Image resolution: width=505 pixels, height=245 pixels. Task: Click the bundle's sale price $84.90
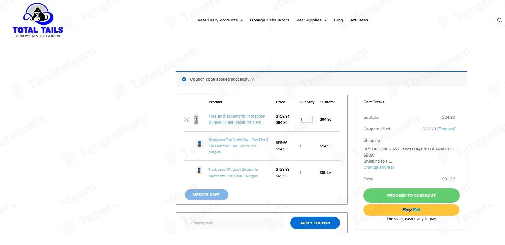282,122
